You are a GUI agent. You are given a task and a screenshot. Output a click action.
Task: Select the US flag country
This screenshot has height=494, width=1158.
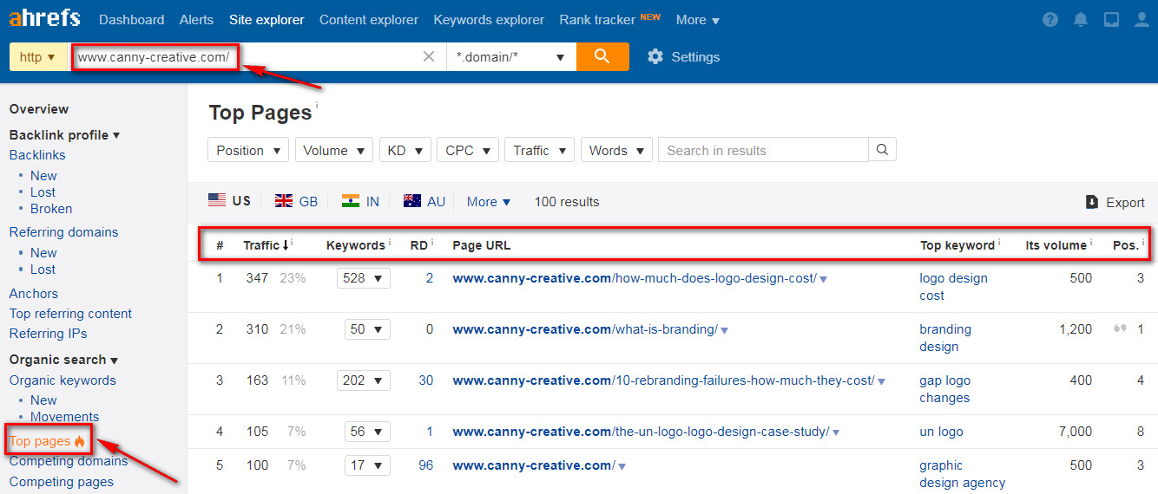pyautogui.click(x=229, y=200)
